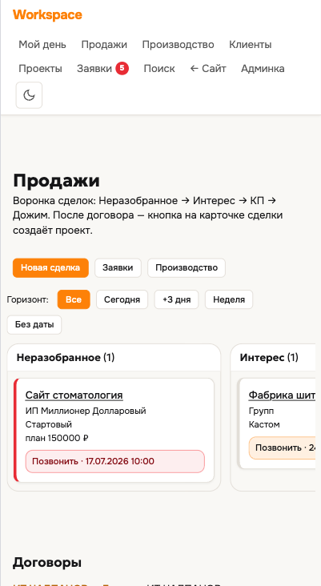Open the Админка link
Viewport: 321px width, 586px height.
(x=263, y=69)
